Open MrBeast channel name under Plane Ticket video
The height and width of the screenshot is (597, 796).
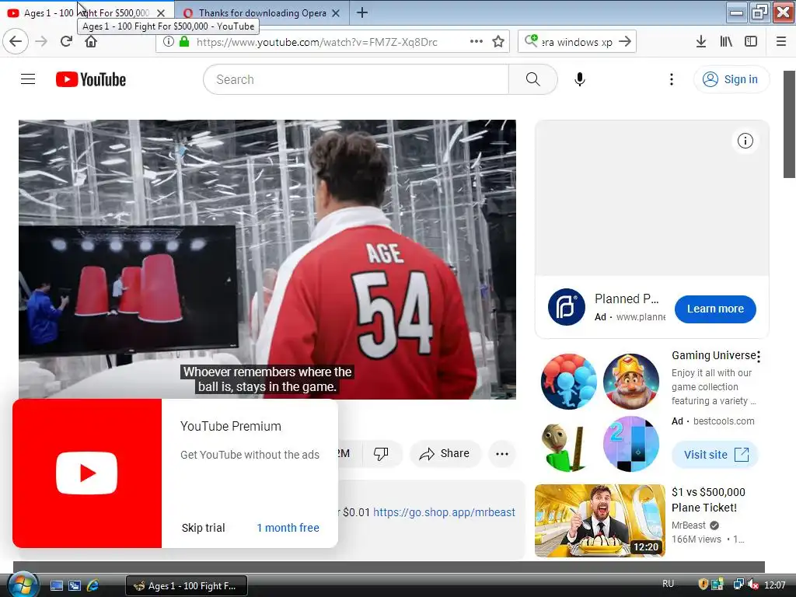(x=689, y=525)
